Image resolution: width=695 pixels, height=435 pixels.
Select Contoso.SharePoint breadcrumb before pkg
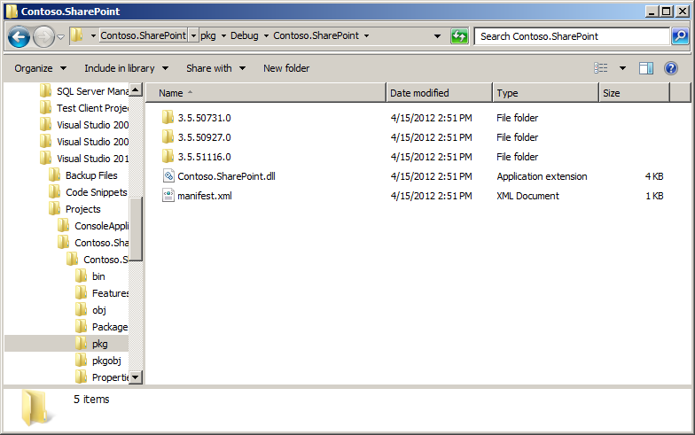144,35
